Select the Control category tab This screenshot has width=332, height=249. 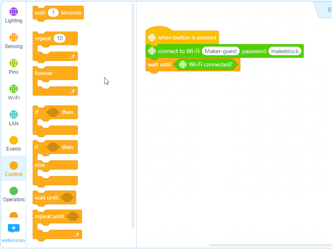coord(14,169)
